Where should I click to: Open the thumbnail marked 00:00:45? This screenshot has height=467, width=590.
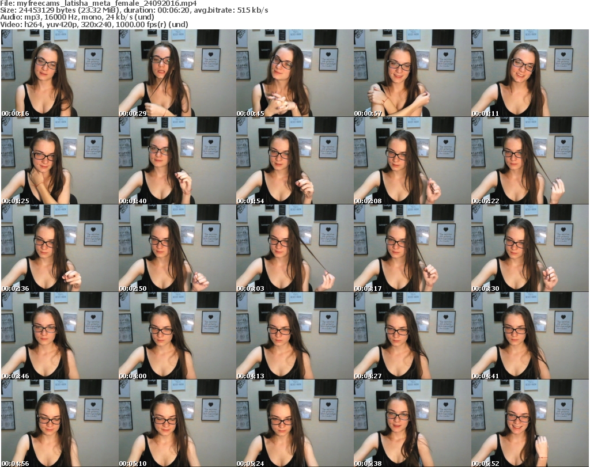[294, 73]
